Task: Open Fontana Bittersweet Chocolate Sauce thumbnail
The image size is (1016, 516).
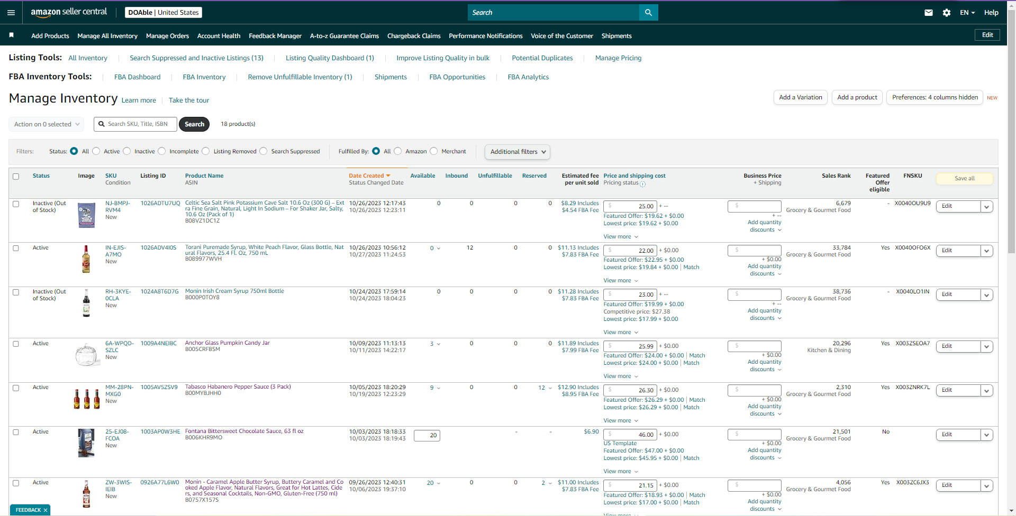Action: [x=86, y=443]
